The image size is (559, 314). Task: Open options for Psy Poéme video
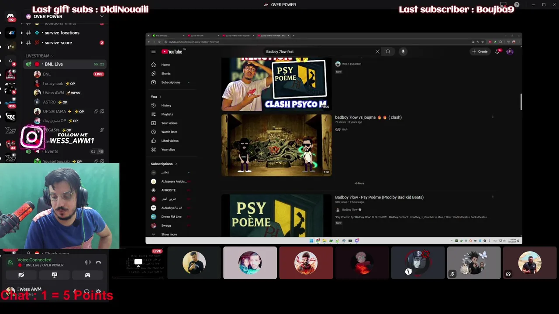tap(493, 197)
